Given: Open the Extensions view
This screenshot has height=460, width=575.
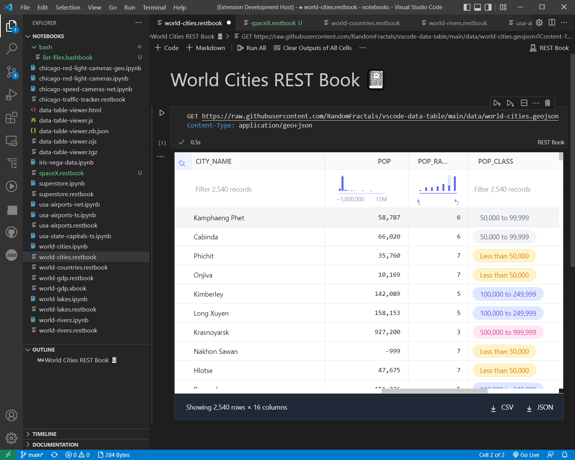Looking at the screenshot, I should (11, 118).
